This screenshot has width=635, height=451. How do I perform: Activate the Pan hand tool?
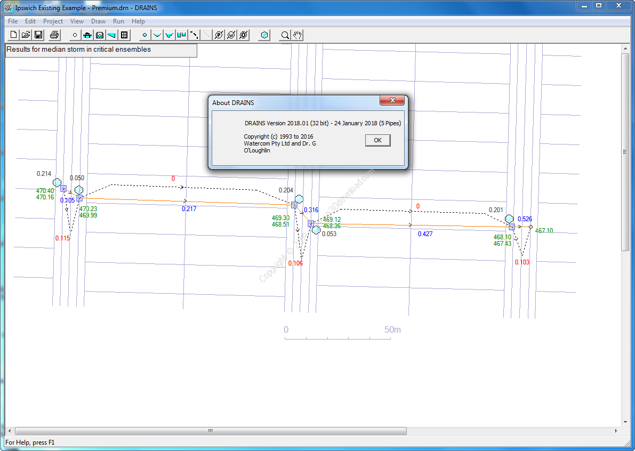[298, 35]
